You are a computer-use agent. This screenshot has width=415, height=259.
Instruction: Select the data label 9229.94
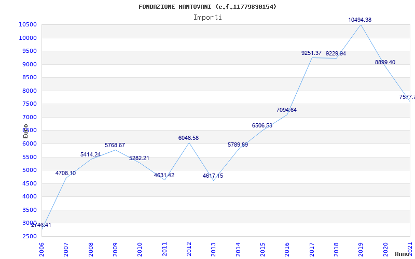[336, 54]
